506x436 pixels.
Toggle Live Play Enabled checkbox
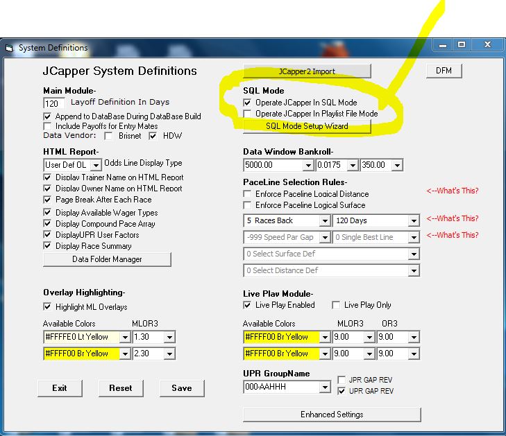(x=247, y=305)
